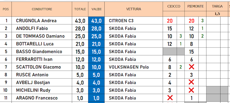
Task: Click the red X in MICHELINI's Piemonte cell
Action: click(191, 90)
